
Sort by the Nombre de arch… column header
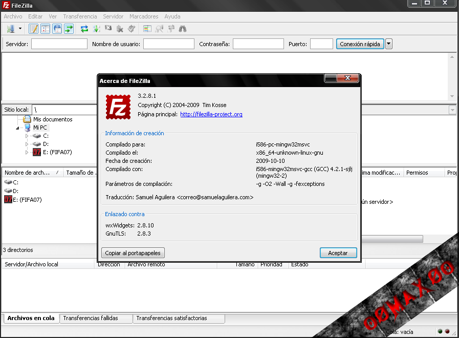pyautogui.click(x=32, y=173)
